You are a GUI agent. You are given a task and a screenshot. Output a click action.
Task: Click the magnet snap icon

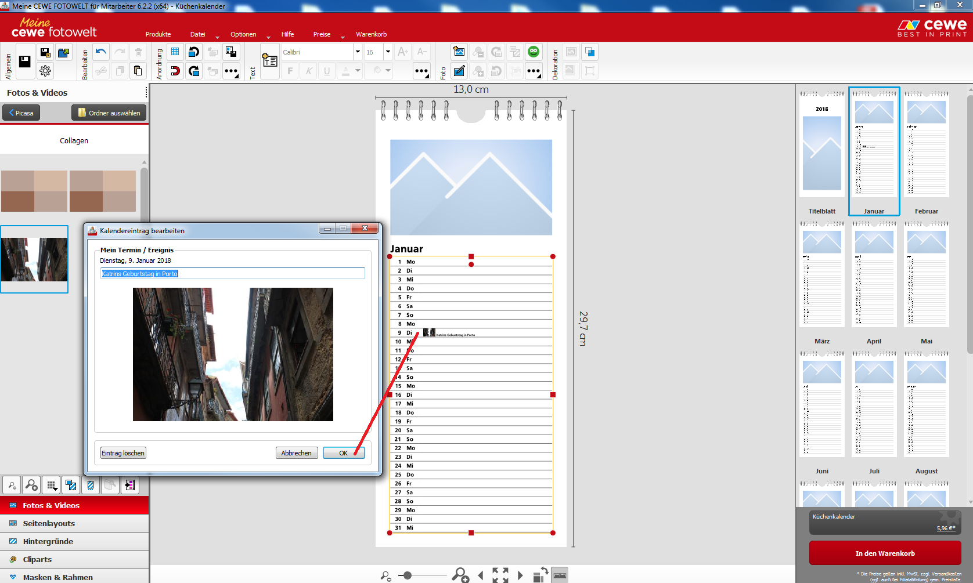pyautogui.click(x=175, y=71)
